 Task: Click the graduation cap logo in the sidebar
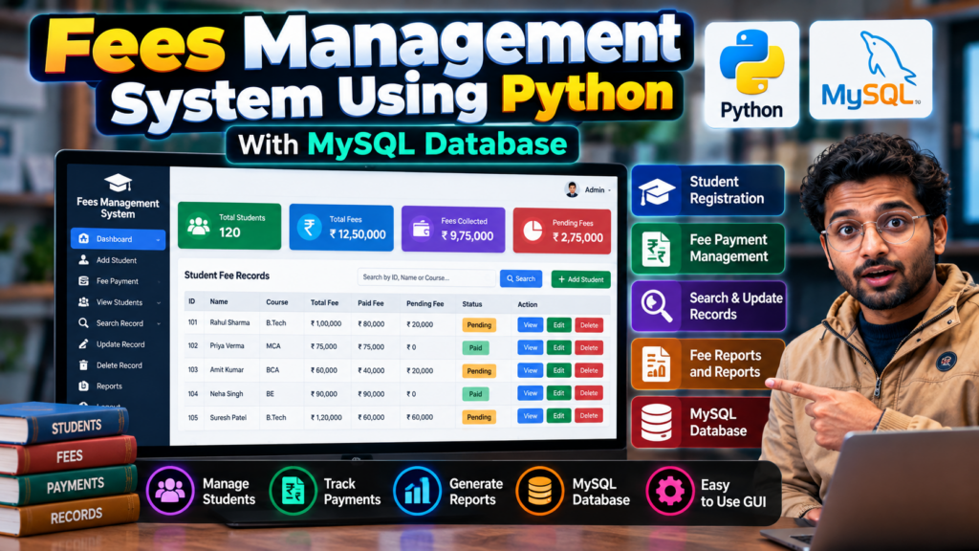click(x=118, y=183)
